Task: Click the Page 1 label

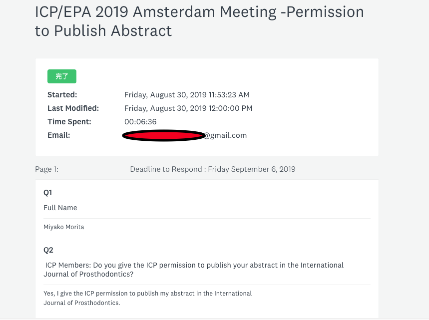Action: [46, 169]
